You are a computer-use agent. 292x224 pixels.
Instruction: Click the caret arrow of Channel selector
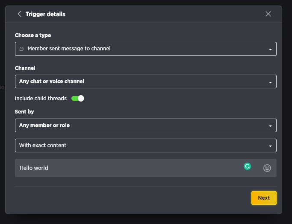(x=270, y=82)
